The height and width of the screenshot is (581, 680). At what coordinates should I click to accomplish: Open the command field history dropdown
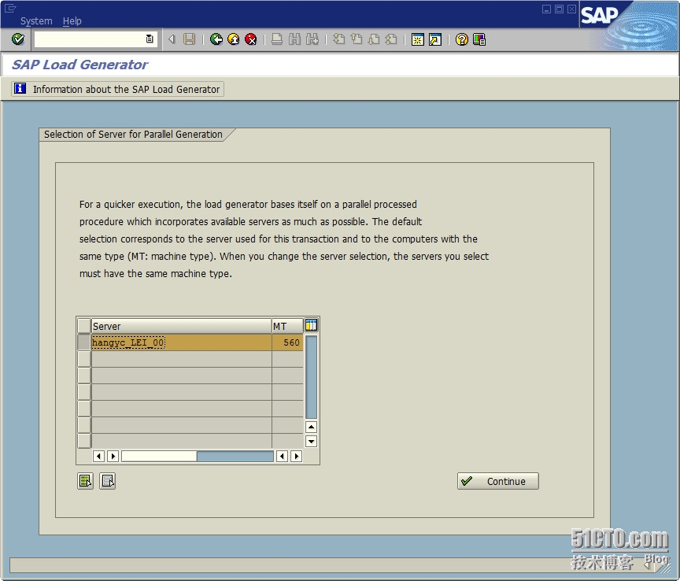click(150, 39)
